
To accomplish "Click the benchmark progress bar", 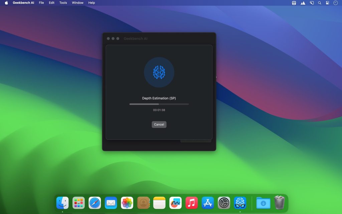I will (x=159, y=104).
